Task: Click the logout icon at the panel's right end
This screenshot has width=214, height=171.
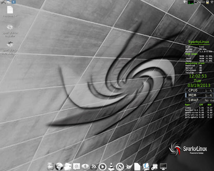Action: [x=212, y=2]
